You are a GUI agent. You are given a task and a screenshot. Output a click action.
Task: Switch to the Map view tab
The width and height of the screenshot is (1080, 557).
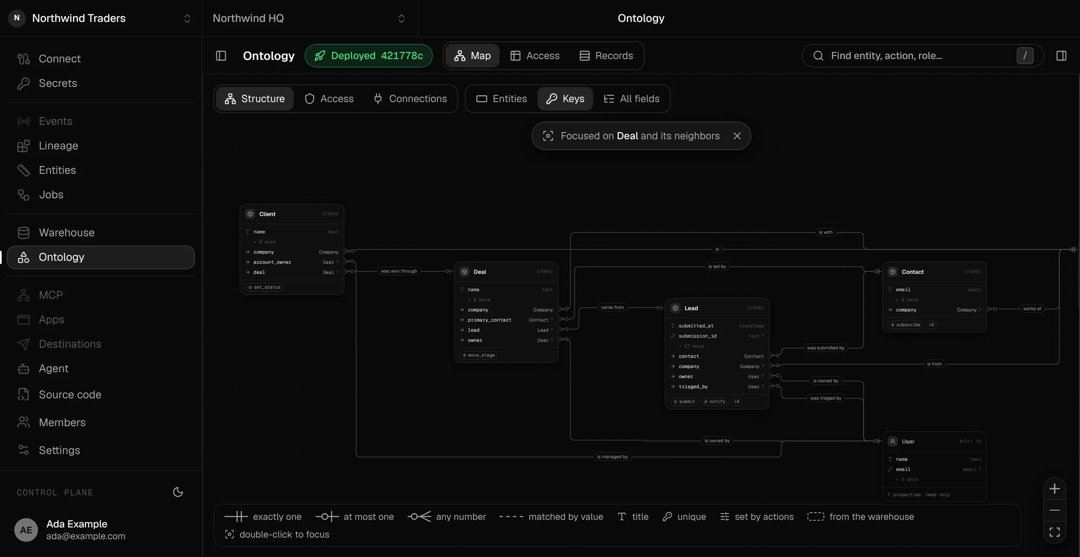coord(472,56)
